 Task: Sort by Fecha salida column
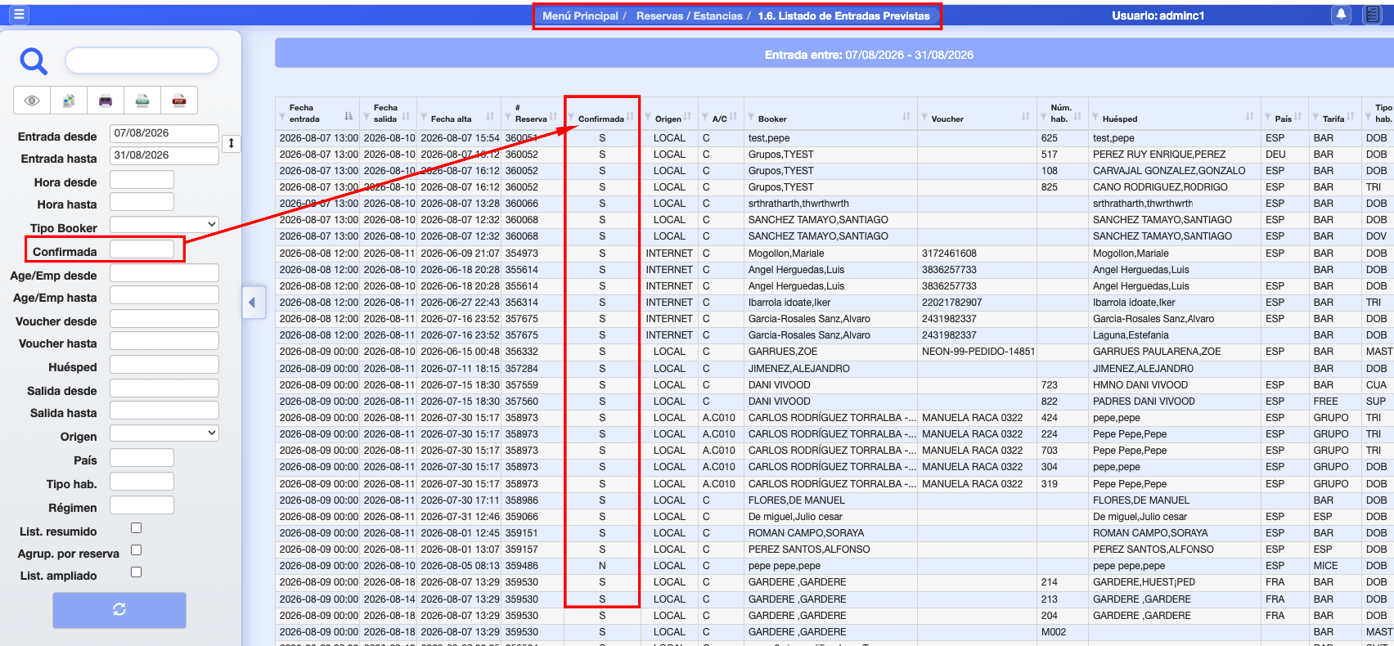(x=406, y=116)
